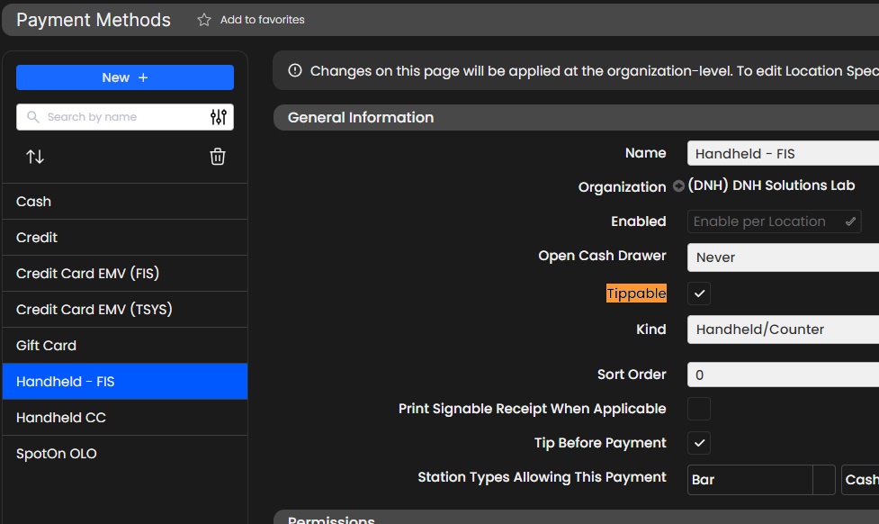Select Credit payment method

[125, 238]
